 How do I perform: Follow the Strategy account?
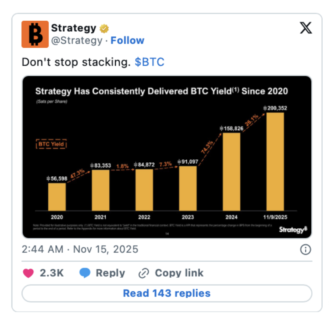tap(127, 41)
